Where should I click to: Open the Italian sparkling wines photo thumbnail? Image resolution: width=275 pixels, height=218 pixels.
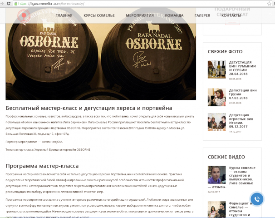[x=217, y=122]
